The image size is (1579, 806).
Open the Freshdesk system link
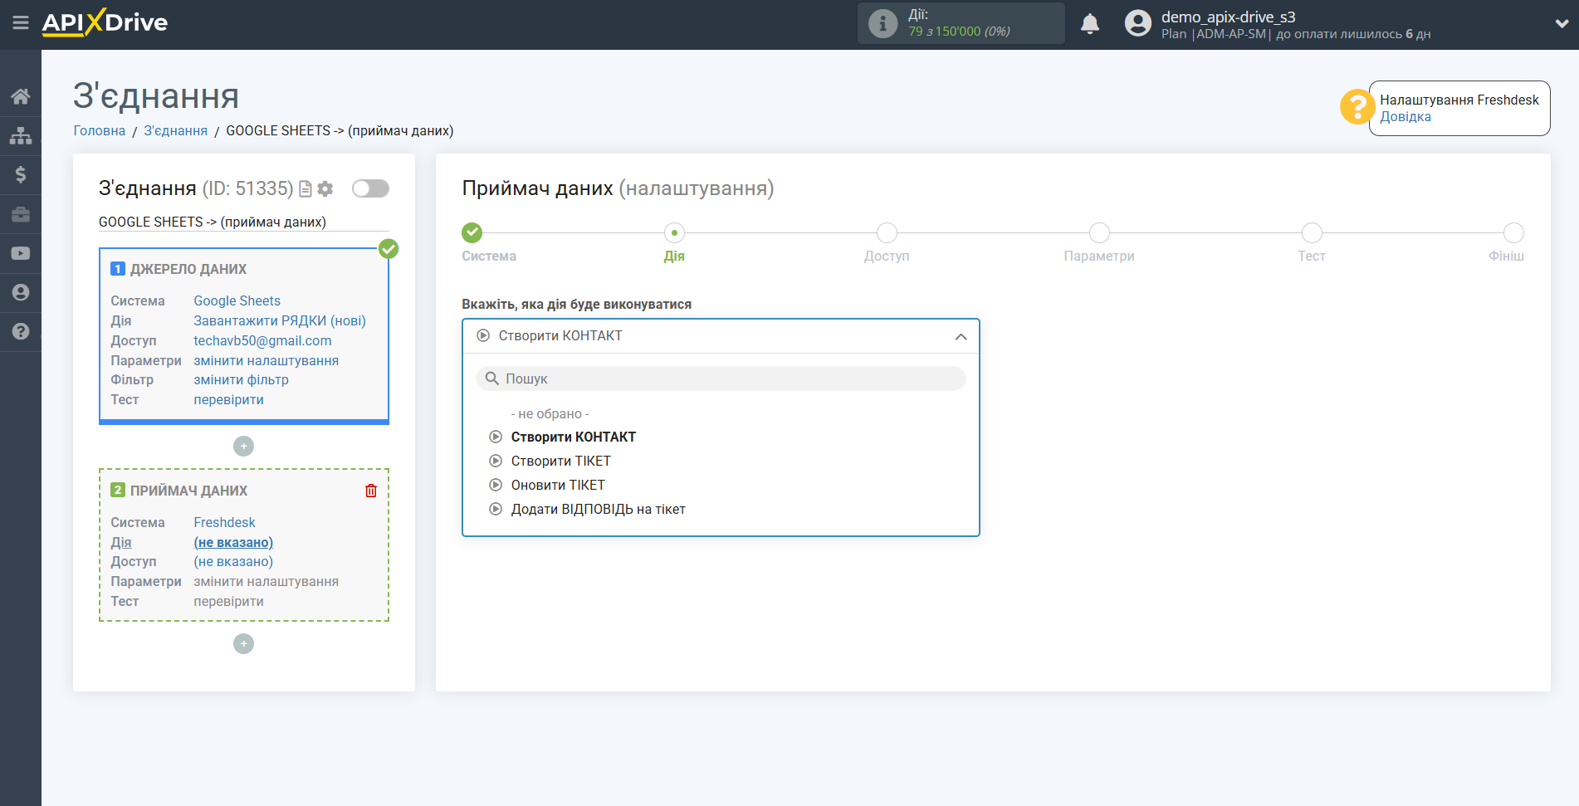point(224,523)
